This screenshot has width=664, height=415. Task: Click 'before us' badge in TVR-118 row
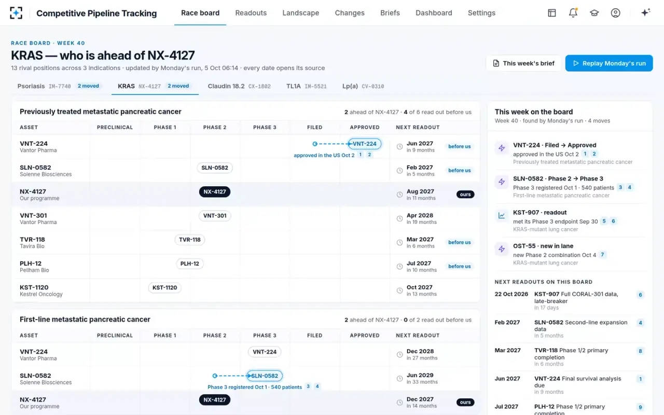[460, 242]
